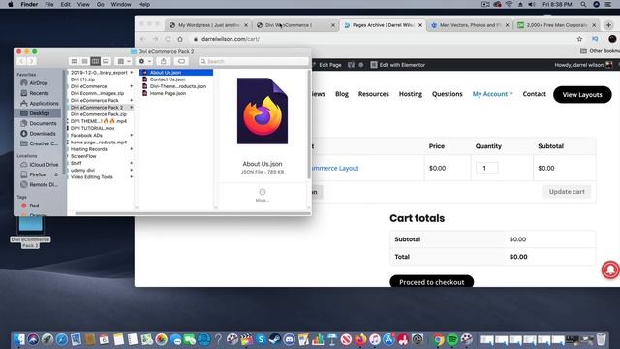Go back in the Finder window

click(21, 61)
